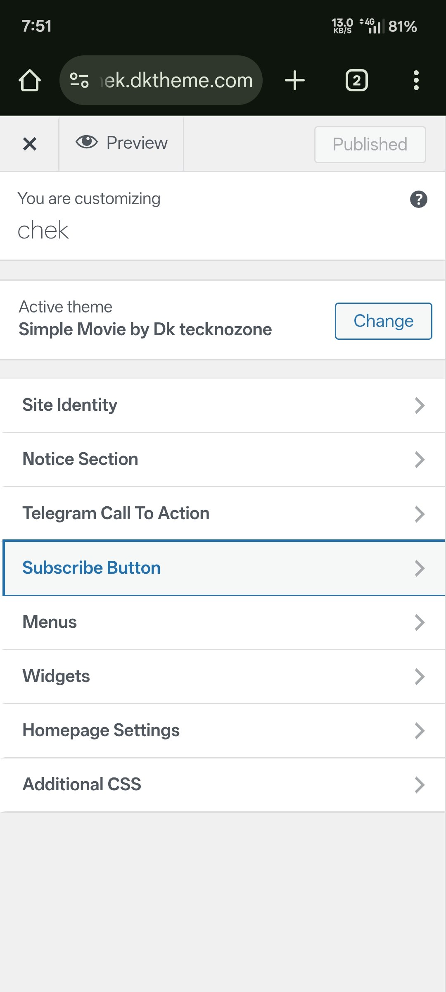Expand the Menus chevron arrow
Screen dimensions: 446x992
pyautogui.click(x=420, y=622)
